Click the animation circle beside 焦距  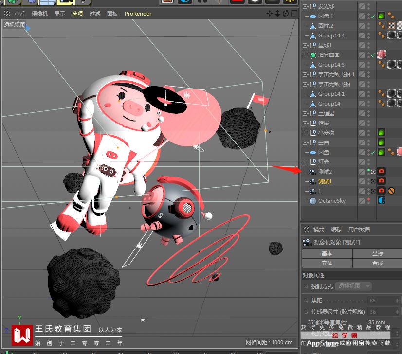(306, 300)
